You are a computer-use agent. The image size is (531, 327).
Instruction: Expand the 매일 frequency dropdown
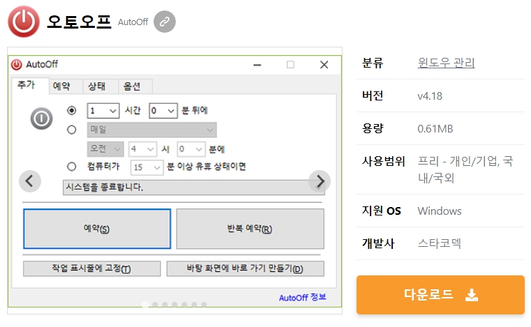(x=151, y=130)
